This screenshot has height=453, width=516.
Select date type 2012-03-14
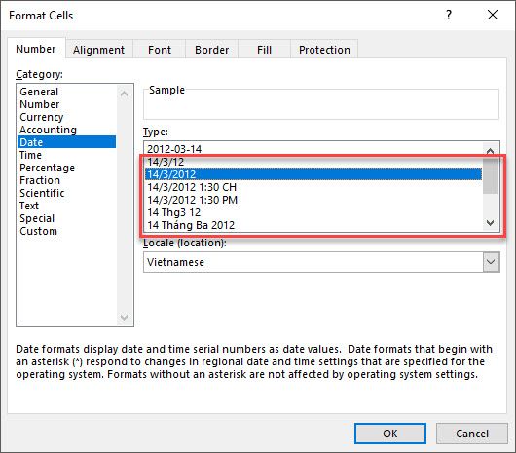(174, 149)
